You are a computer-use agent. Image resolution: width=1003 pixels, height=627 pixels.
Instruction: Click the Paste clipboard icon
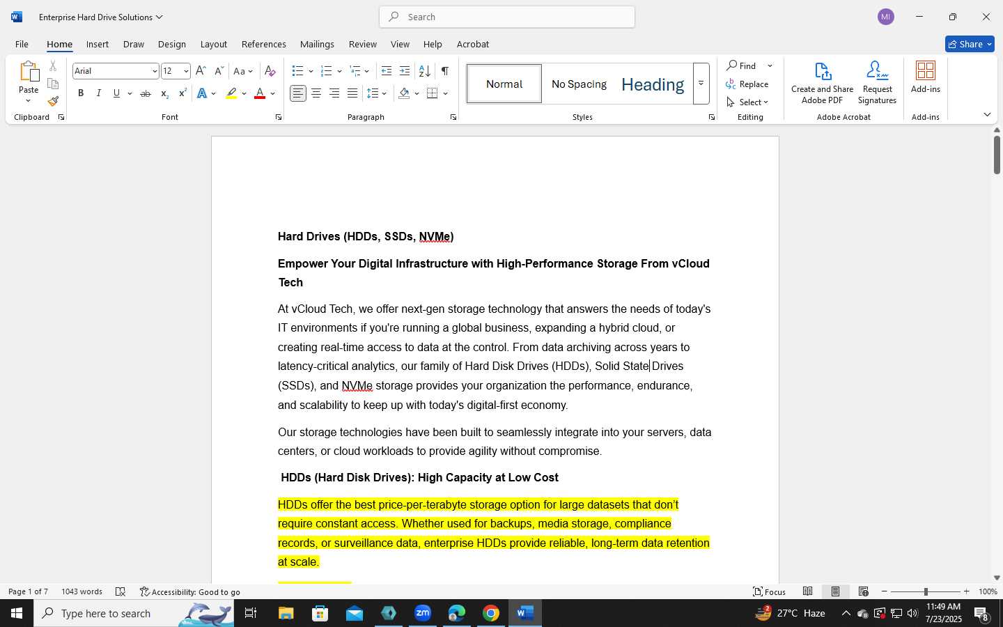[x=29, y=72]
